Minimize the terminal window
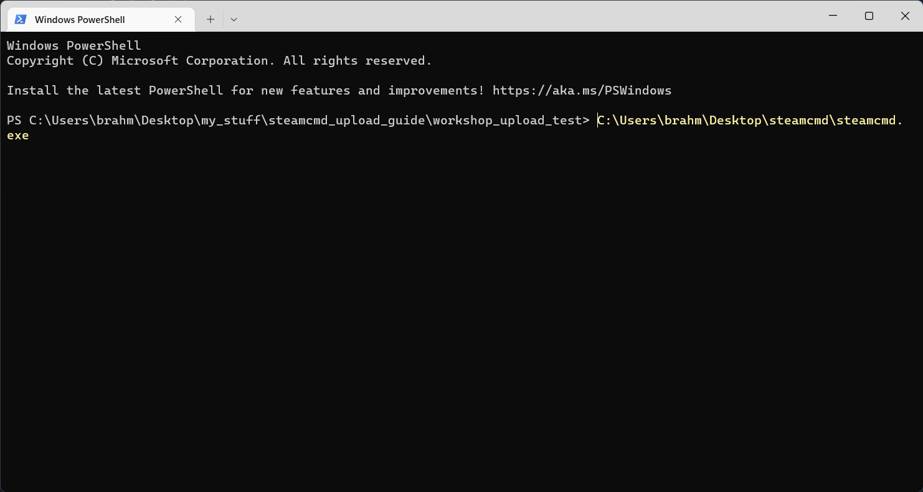The height and width of the screenshot is (492, 923). 833,16
